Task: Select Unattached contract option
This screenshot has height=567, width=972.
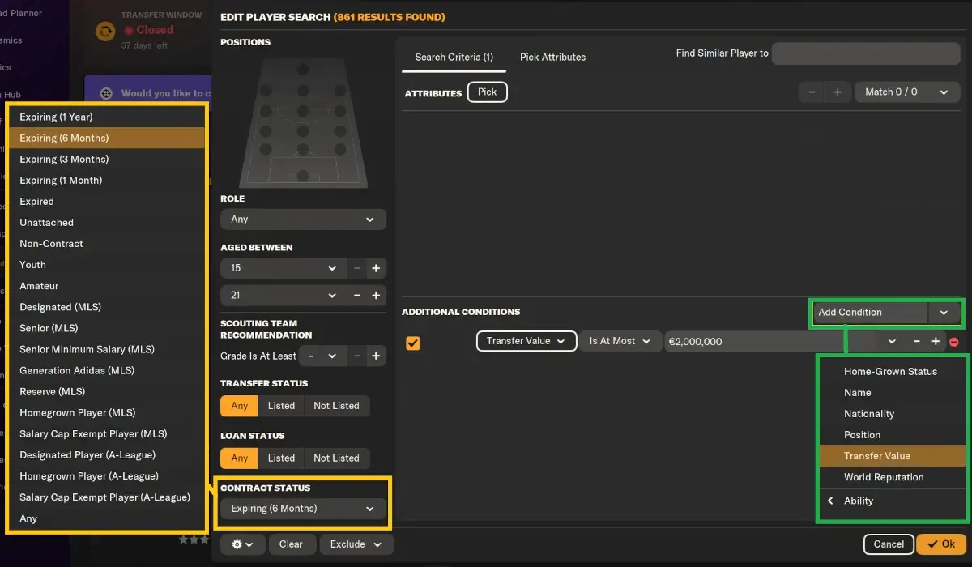Action: (106, 223)
